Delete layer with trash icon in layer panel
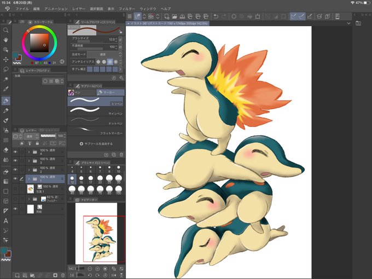The image size is (372, 279). [x=62, y=275]
